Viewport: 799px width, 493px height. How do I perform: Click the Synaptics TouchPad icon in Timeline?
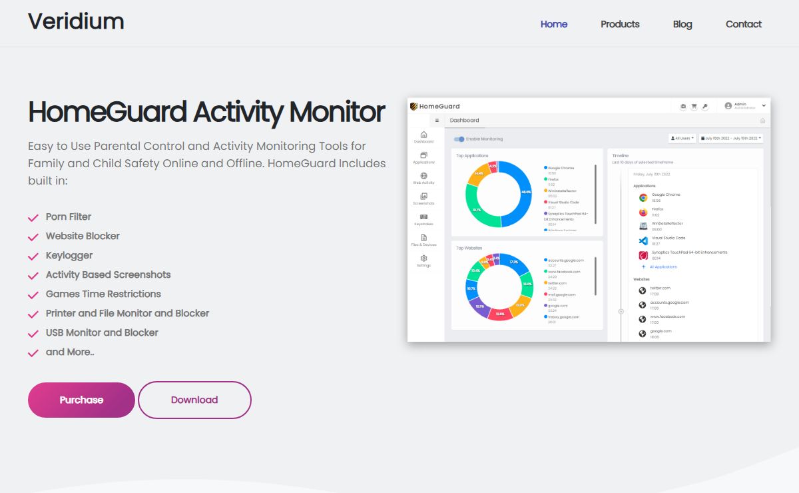coord(643,255)
